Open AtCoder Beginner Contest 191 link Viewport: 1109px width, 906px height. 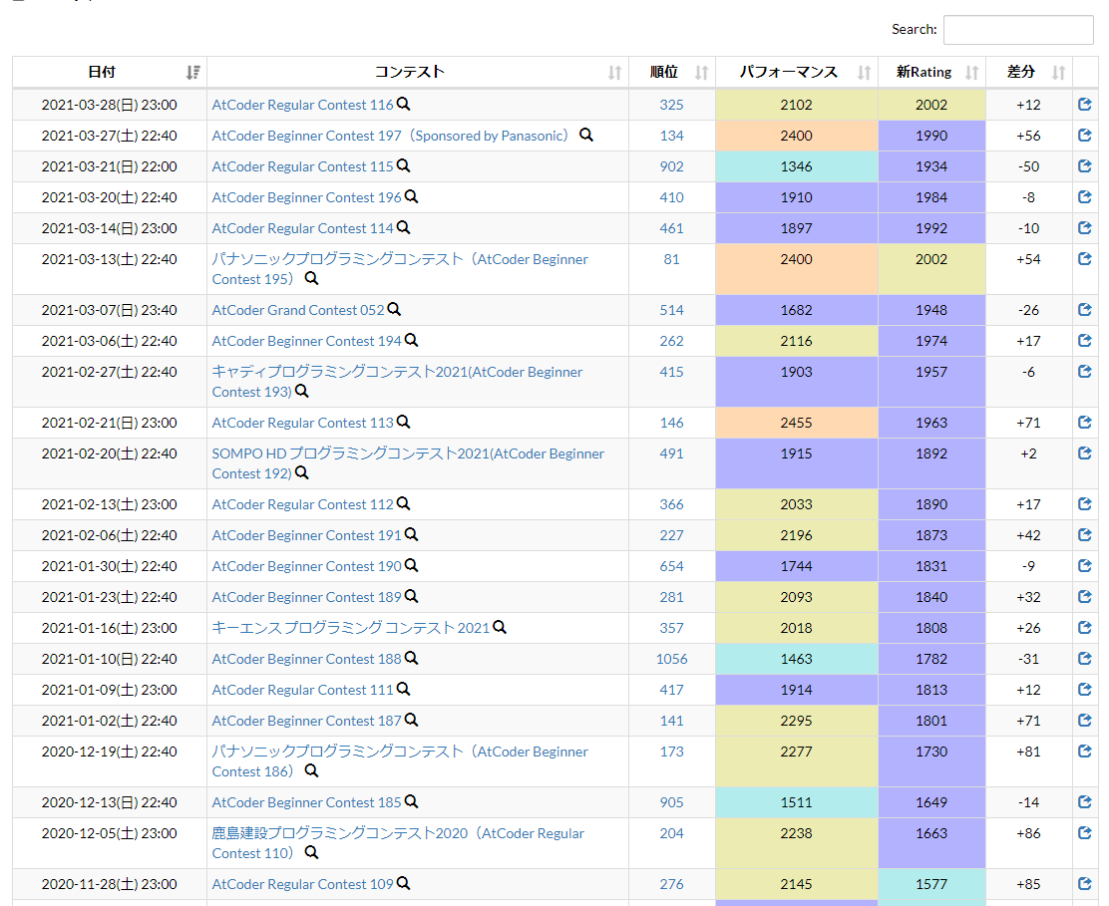point(306,535)
